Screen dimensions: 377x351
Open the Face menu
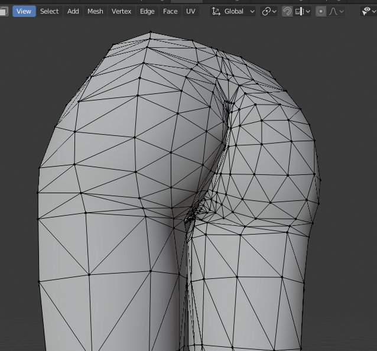170,11
